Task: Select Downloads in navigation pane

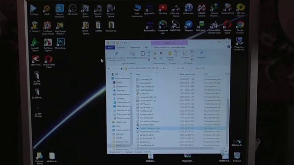Action: [119, 90]
